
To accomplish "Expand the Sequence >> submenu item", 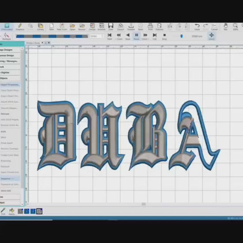I will pyautogui.click(x=10, y=178).
